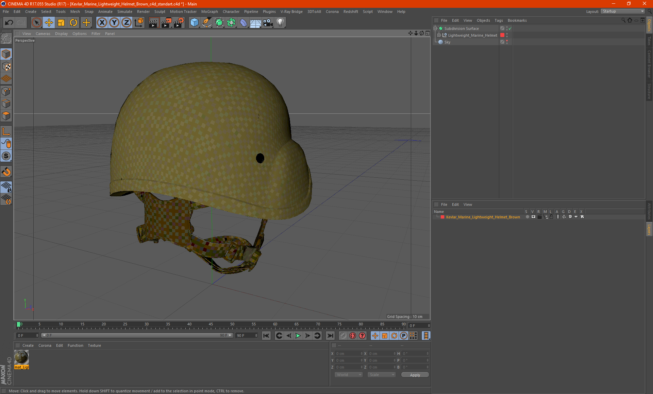Select the Live Selection tool
The width and height of the screenshot is (653, 394).
tap(36, 22)
